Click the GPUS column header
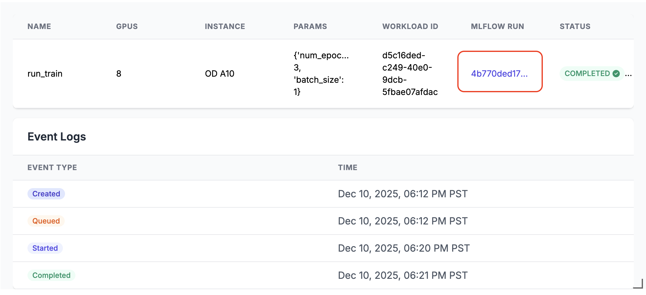Image resolution: width=646 pixels, height=295 pixels. click(x=127, y=27)
